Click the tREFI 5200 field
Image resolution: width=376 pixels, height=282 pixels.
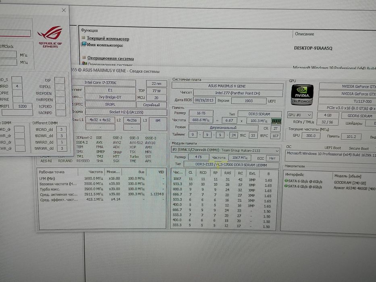(22, 106)
